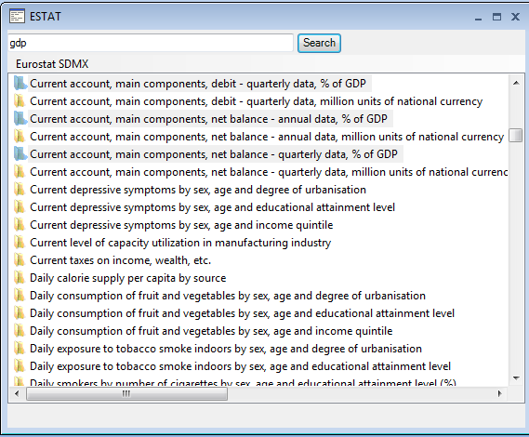The width and height of the screenshot is (529, 437).
Task: Click folder icon for Current taxes on income
Action: tap(20, 259)
